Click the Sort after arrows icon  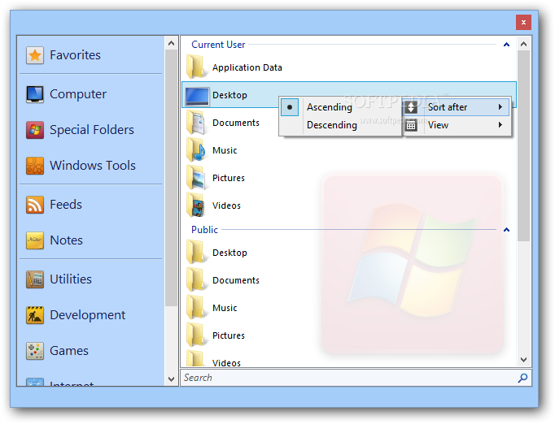point(411,107)
